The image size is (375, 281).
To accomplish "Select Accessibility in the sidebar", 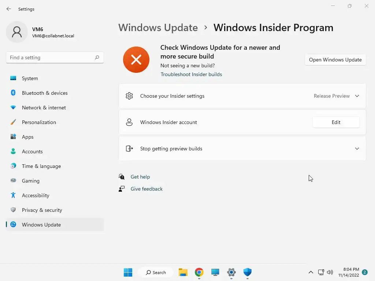I will pyautogui.click(x=55, y=195).
